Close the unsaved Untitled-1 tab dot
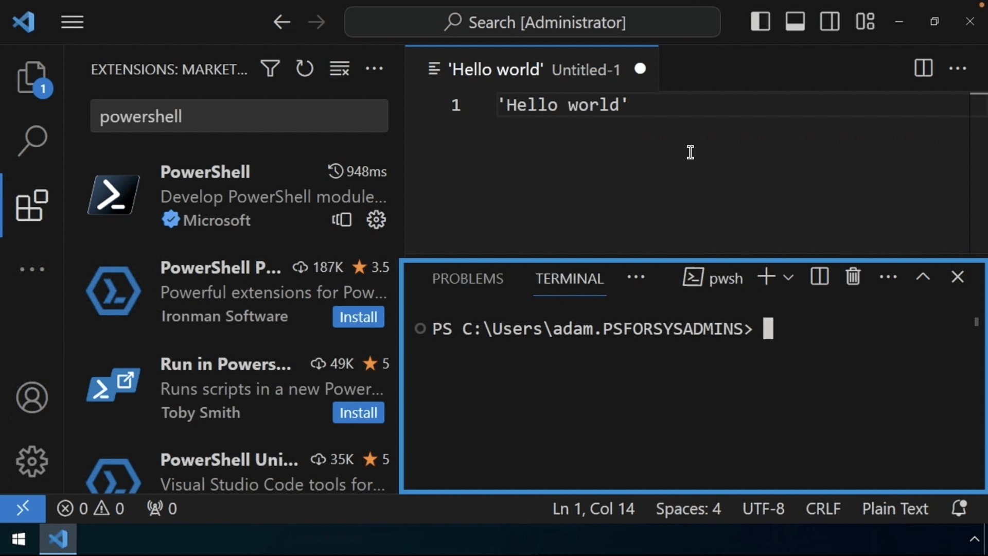988x556 pixels. [x=640, y=69]
